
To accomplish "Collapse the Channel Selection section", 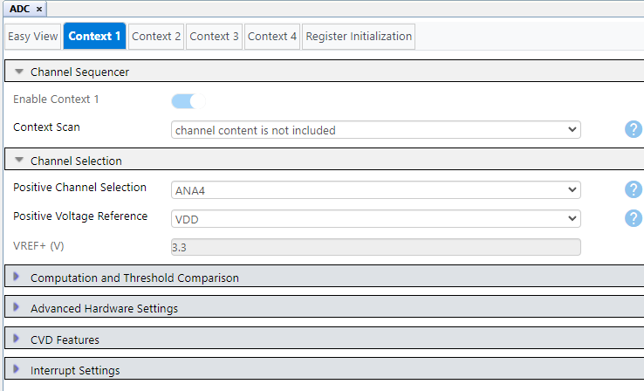I will (x=19, y=161).
